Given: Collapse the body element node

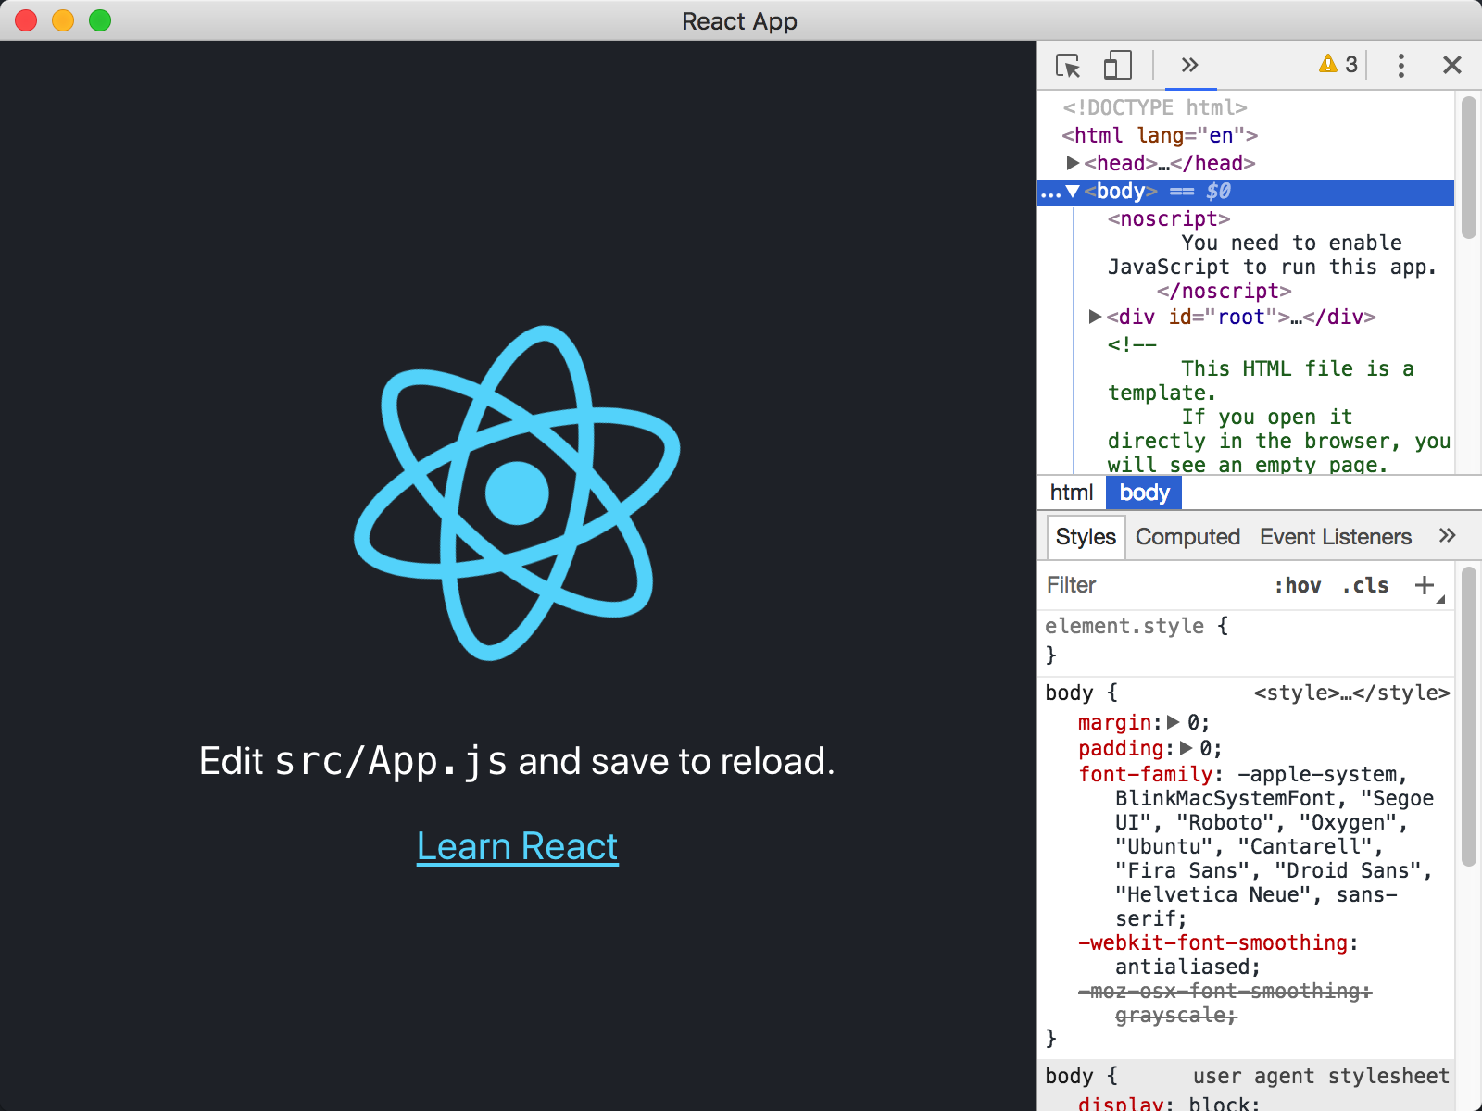Looking at the screenshot, I should click(1073, 192).
